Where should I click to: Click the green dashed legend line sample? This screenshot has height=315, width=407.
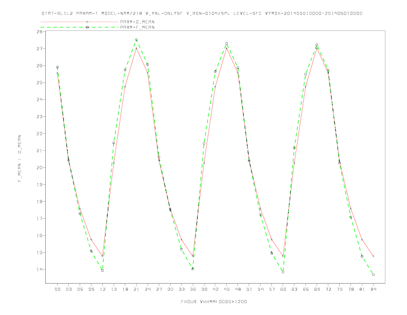point(80,27)
